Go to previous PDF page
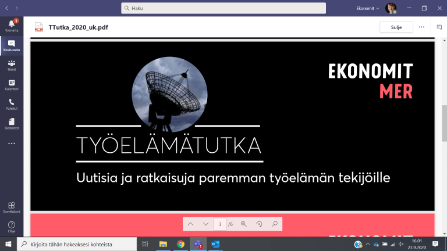 [190, 224]
